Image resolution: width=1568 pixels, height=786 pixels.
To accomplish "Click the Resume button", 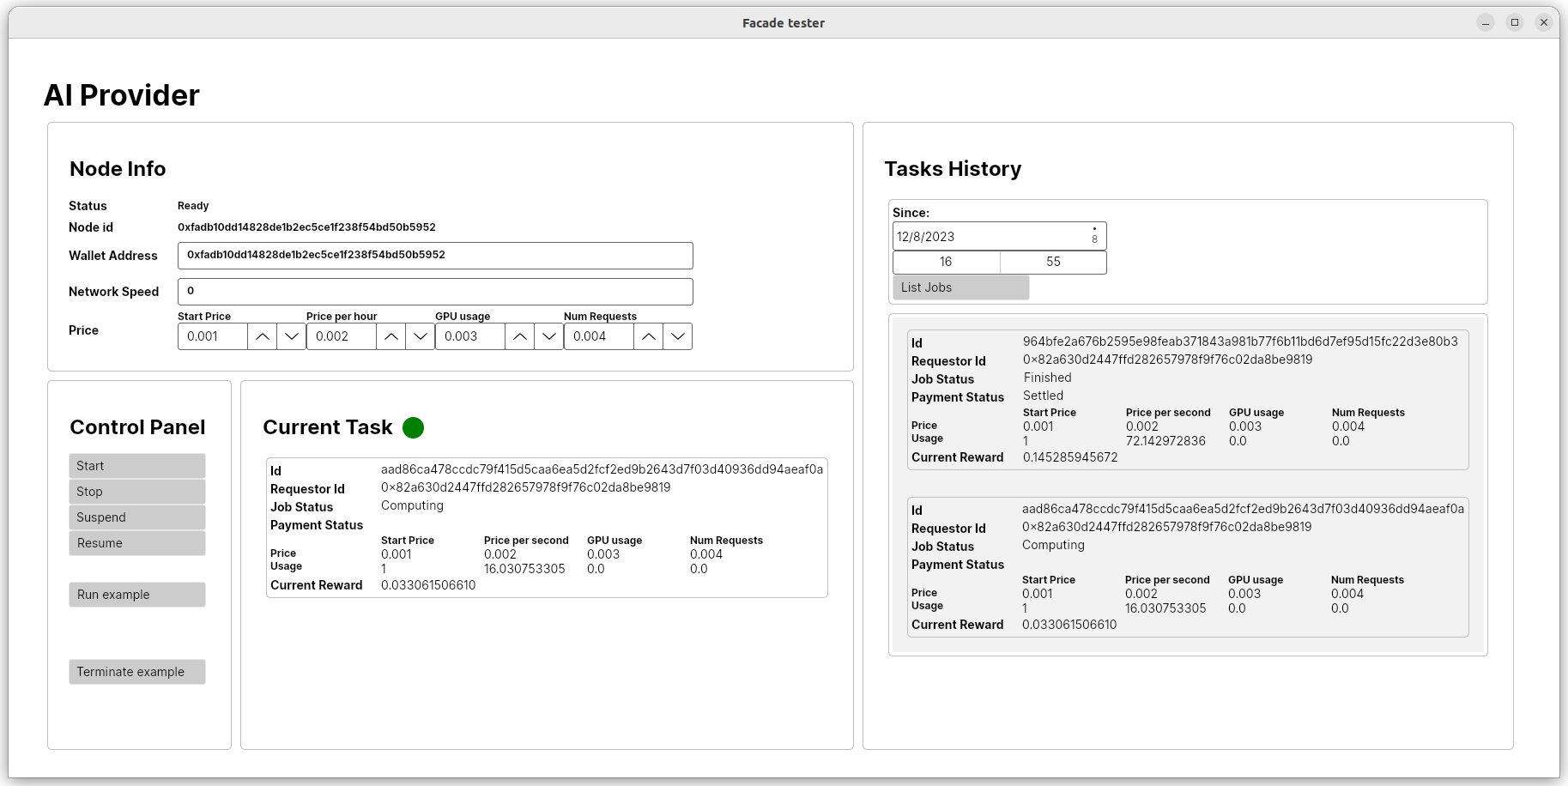I will click(137, 543).
